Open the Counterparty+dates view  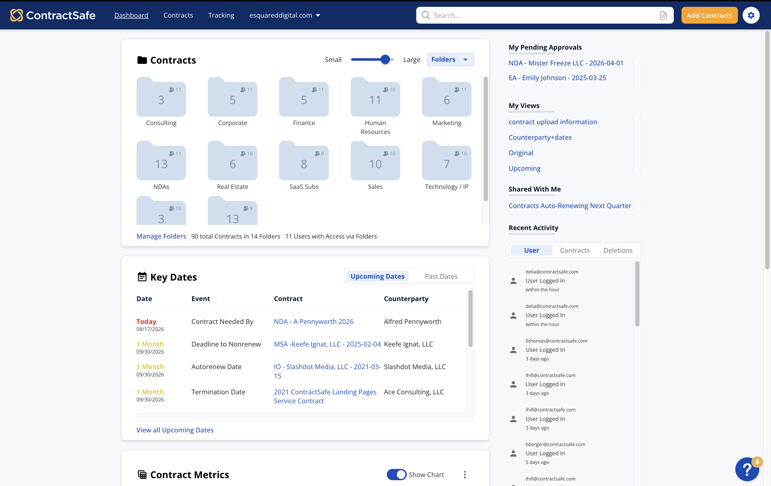tap(540, 137)
